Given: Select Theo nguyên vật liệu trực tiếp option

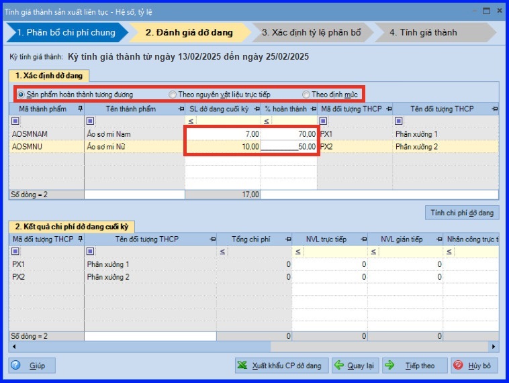Looking at the screenshot, I should pyautogui.click(x=173, y=94).
